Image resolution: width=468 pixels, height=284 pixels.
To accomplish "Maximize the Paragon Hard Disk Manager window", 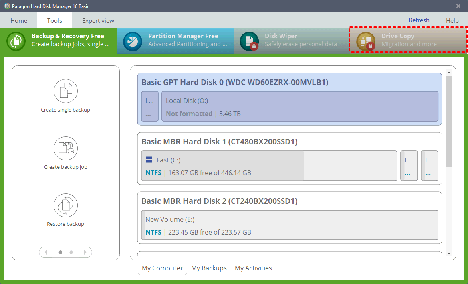I will pos(440,6).
